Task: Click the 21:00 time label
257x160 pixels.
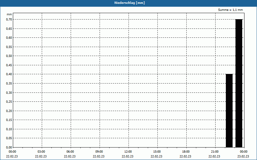Action: tap(215, 152)
